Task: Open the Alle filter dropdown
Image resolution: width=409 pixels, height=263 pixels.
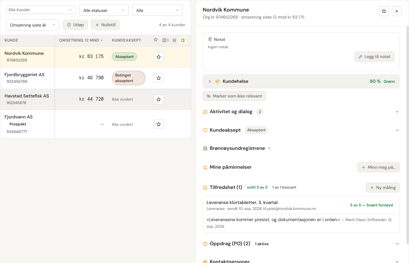Action: coord(158,10)
